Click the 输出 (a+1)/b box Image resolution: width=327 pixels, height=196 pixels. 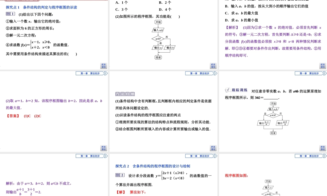tap(283, 123)
